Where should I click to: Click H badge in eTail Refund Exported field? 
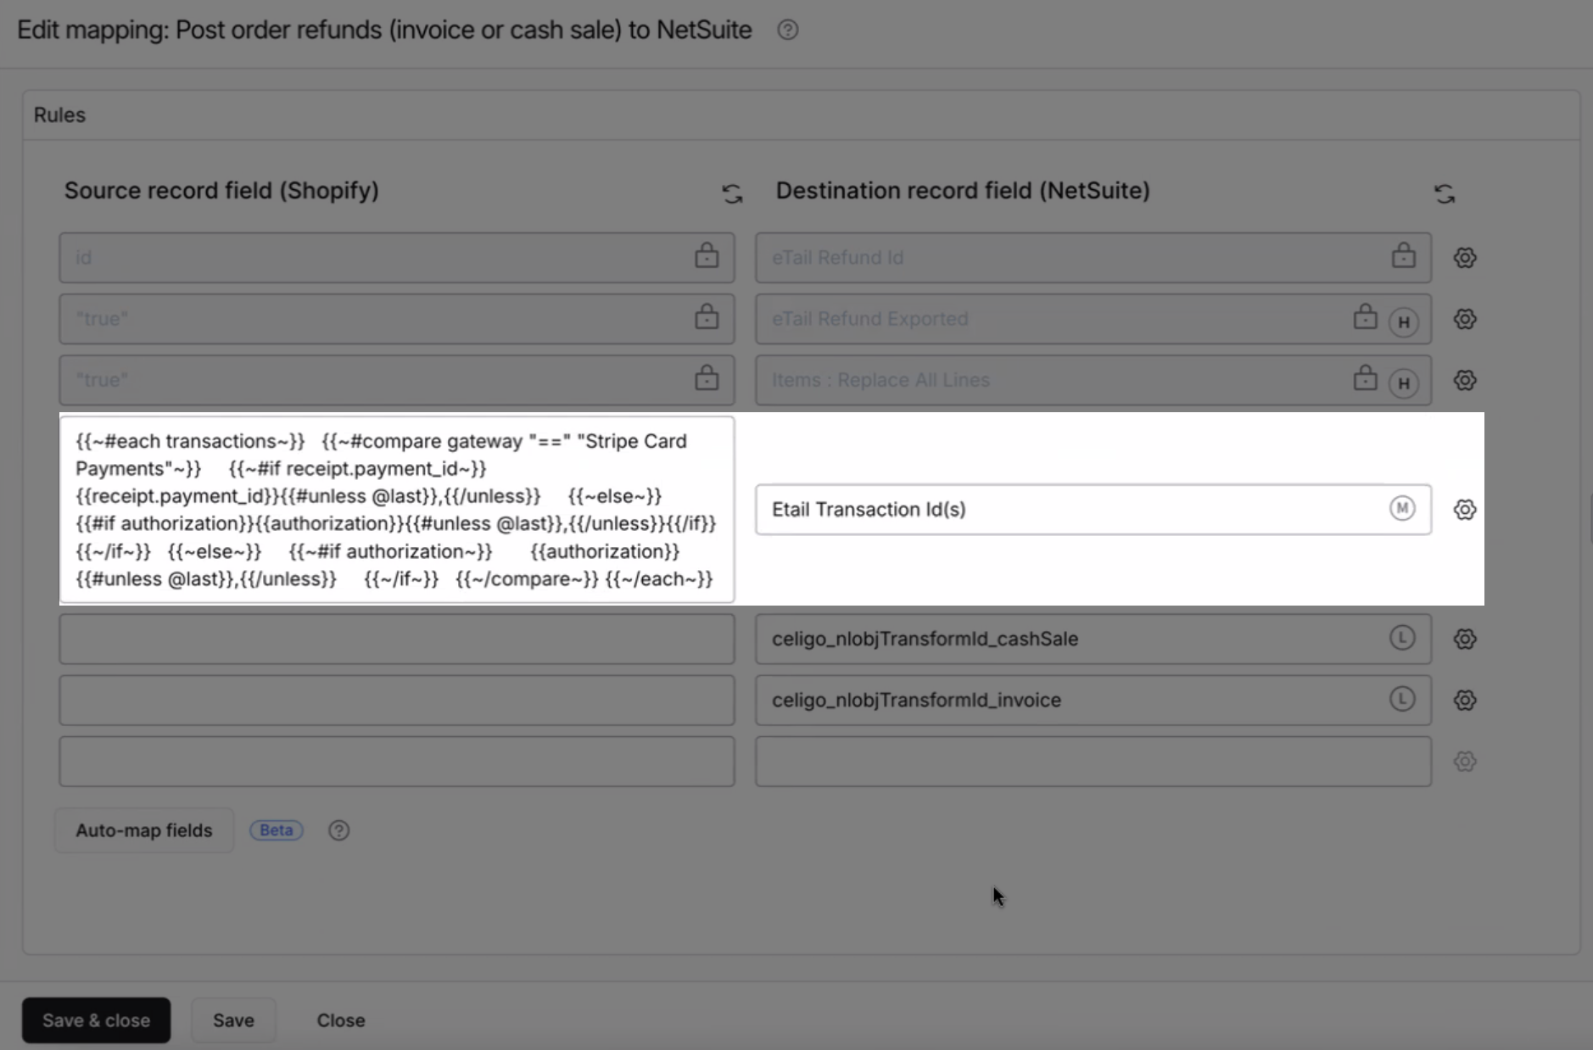[1404, 322]
